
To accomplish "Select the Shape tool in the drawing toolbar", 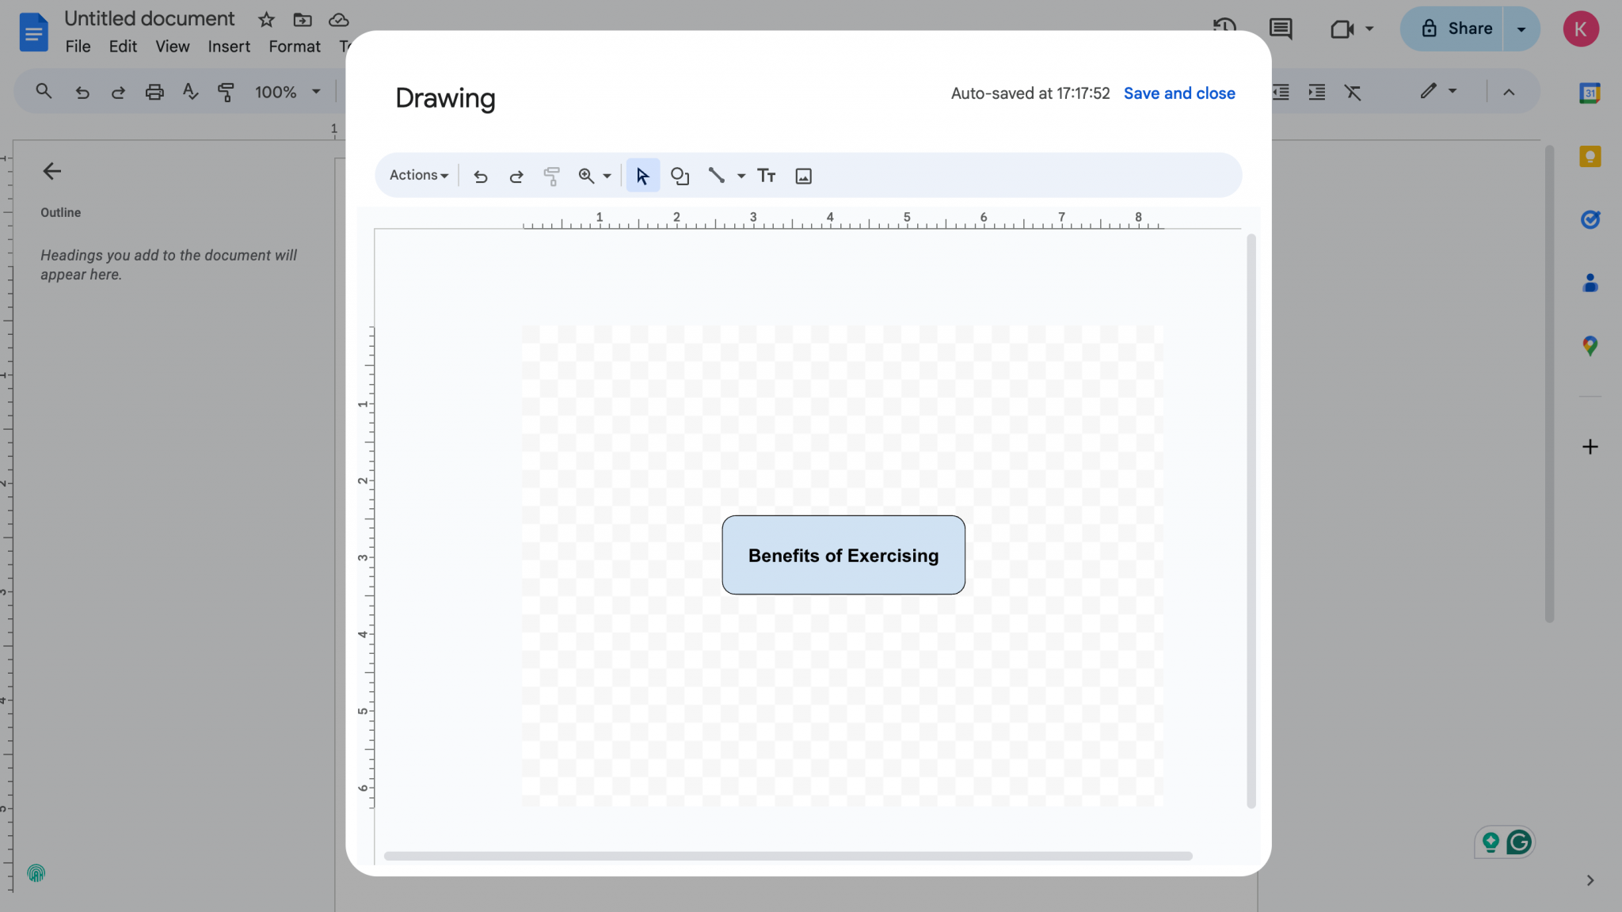I will (680, 175).
